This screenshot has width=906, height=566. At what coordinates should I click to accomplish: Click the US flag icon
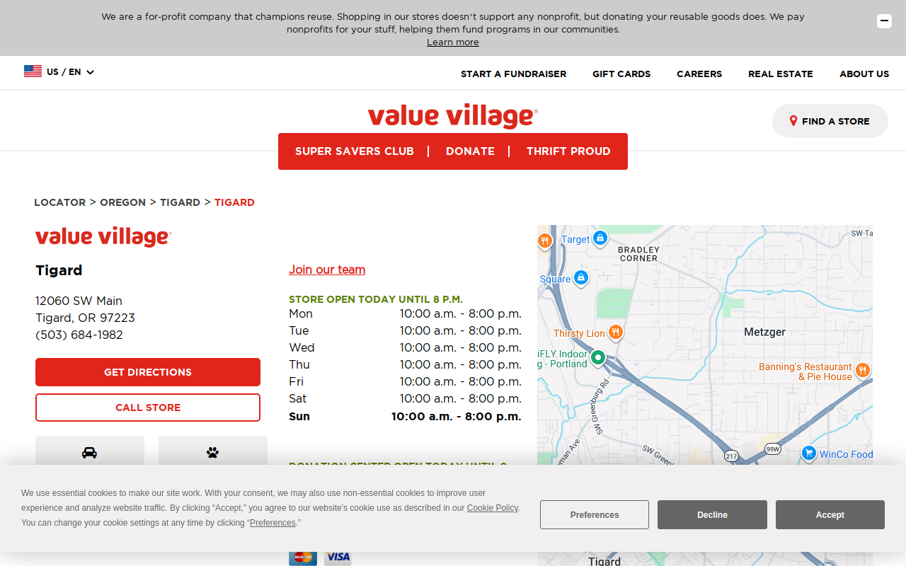click(33, 71)
